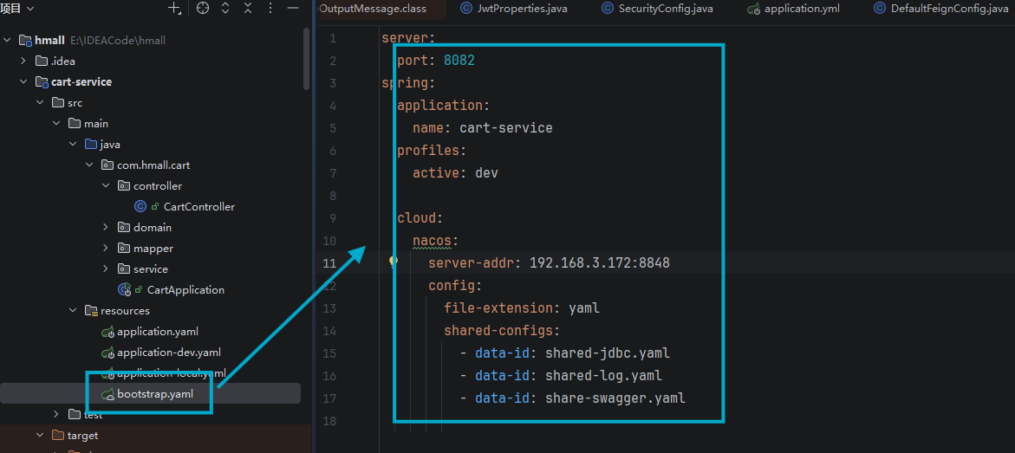The height and width of the screenshot is (453, 1015).
Task: Expand the test folder
Action: tap(56, 414)
